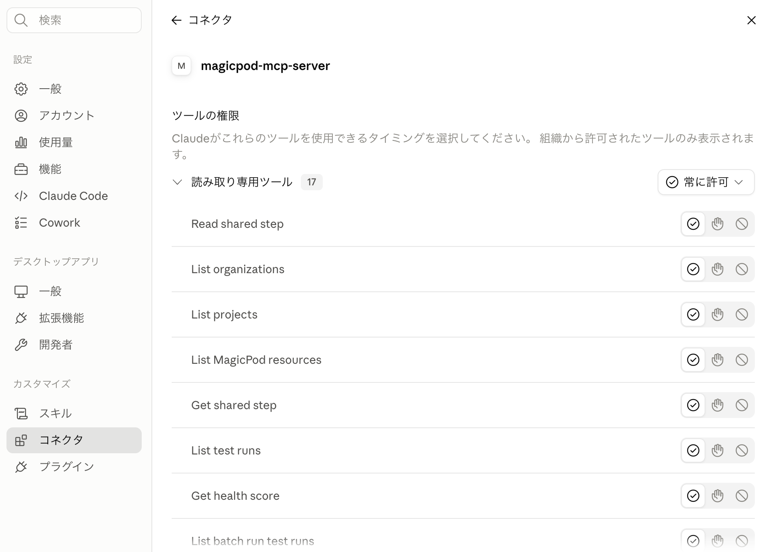Focus the 検索 search field
The image size is (771, 552).
click(x=74, y=20)
